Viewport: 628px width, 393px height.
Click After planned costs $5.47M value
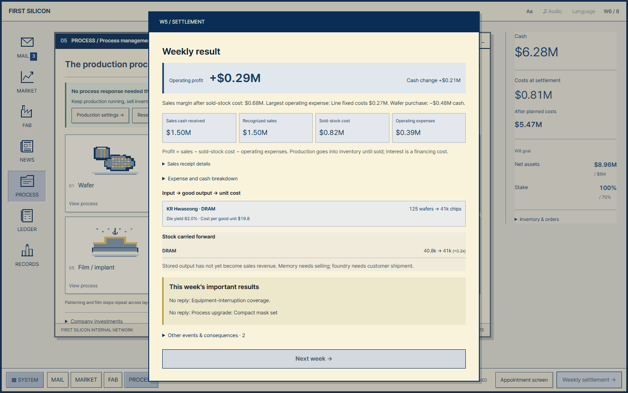point(528,124)
